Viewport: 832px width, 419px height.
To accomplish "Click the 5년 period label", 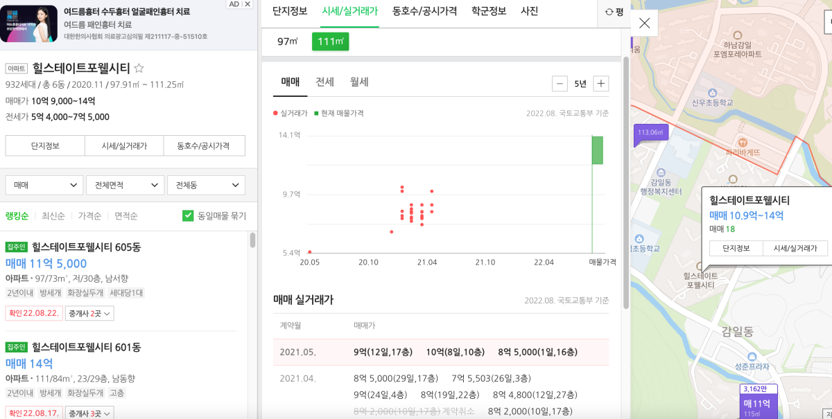I will [580, 84].
